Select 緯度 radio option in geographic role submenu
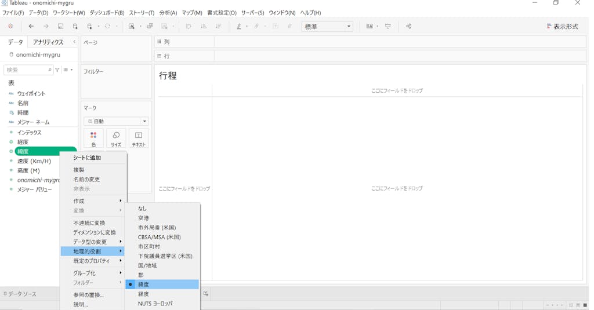This screenshot has width=594, height=310. click(143, 285)
